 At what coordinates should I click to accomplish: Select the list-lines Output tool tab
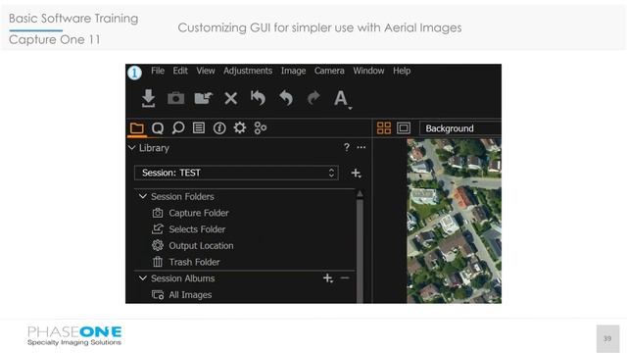(199, 128)
